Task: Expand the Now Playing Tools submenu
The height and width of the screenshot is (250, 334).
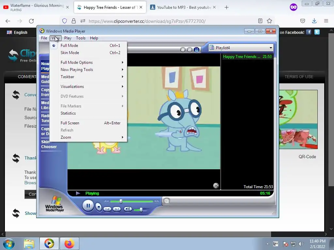Action: click(88, 70)
